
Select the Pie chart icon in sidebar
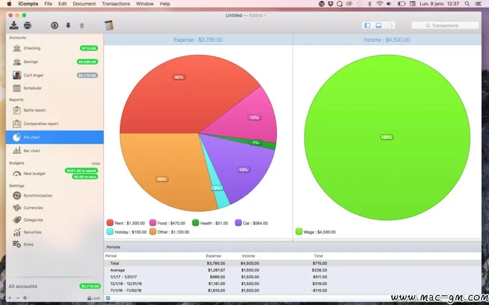click(17, 137)
